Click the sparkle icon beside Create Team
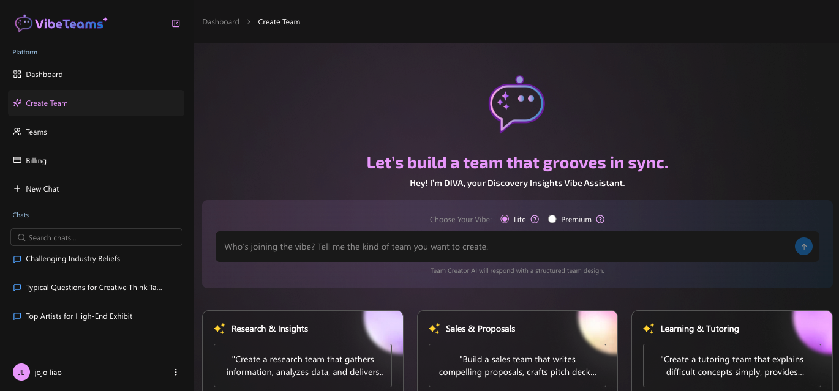The image size is (839, 391). pyautogui.click(x=17, y=103)
